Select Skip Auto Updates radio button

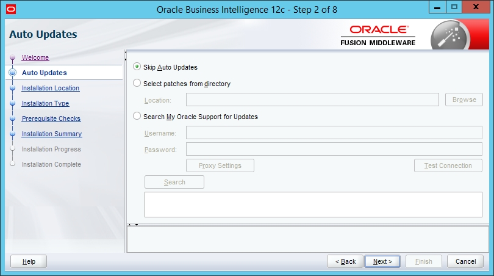click(x=137, y=67)
